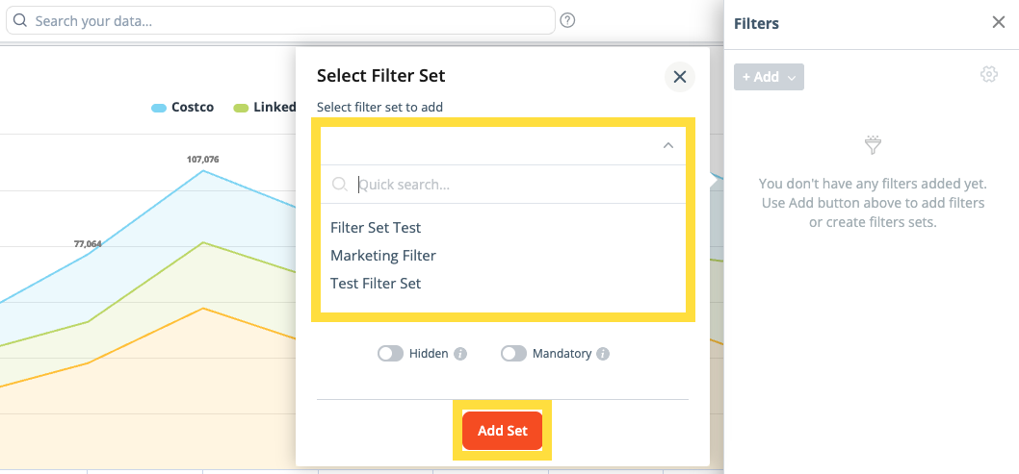
Task: Click the search magnifier icon in top bar
Action: click(x=20, y=20)
